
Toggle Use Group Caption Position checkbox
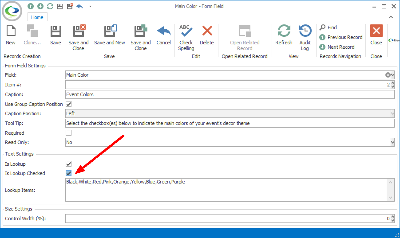(x=69, y=104)
